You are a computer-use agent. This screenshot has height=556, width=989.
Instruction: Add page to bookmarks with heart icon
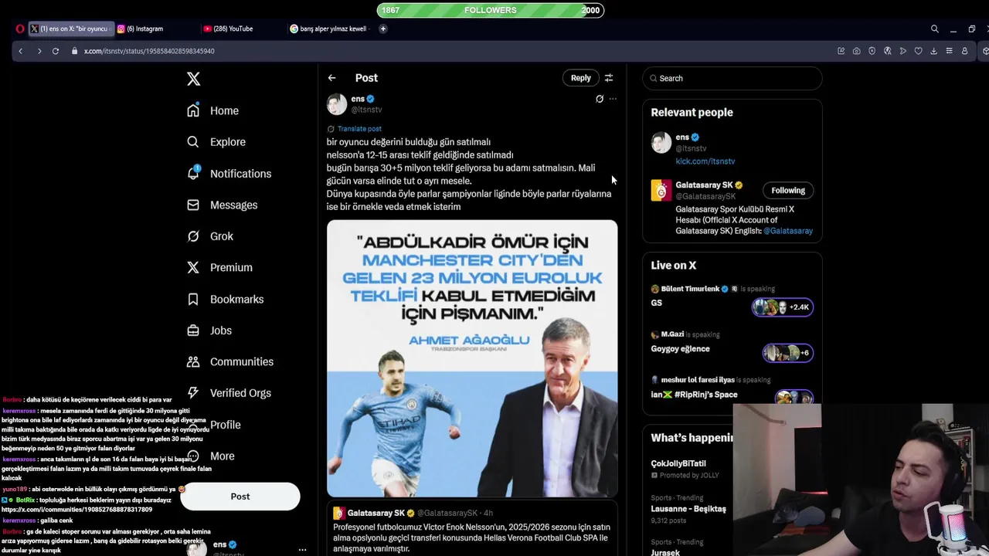pos(918,51)
